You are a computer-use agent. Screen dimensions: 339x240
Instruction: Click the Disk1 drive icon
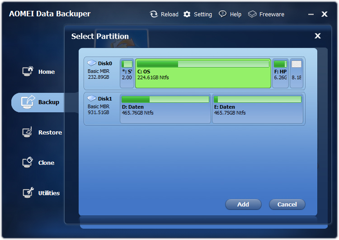coord(92,98)
